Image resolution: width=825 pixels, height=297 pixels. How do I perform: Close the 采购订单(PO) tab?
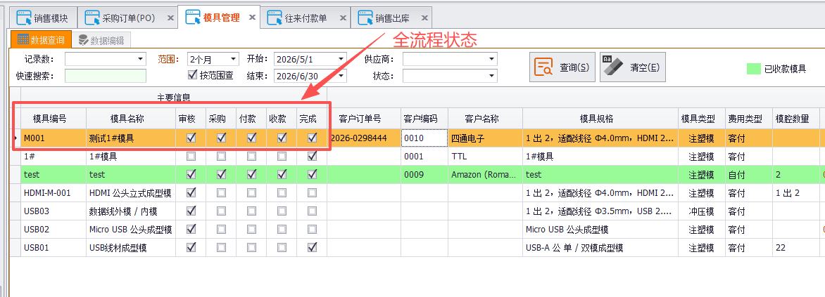point(170,18)
